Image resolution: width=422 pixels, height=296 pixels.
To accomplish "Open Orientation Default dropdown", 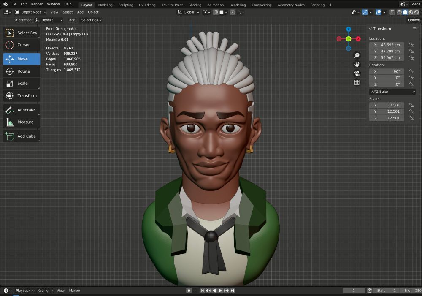I will coord(49,20).
